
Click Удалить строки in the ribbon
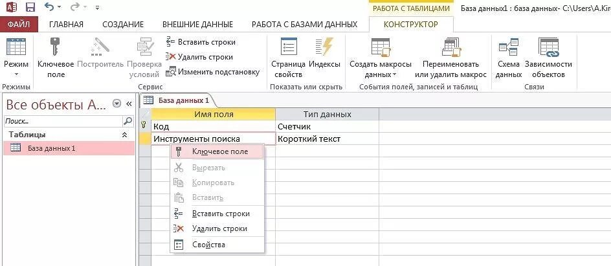pos(199,57)
